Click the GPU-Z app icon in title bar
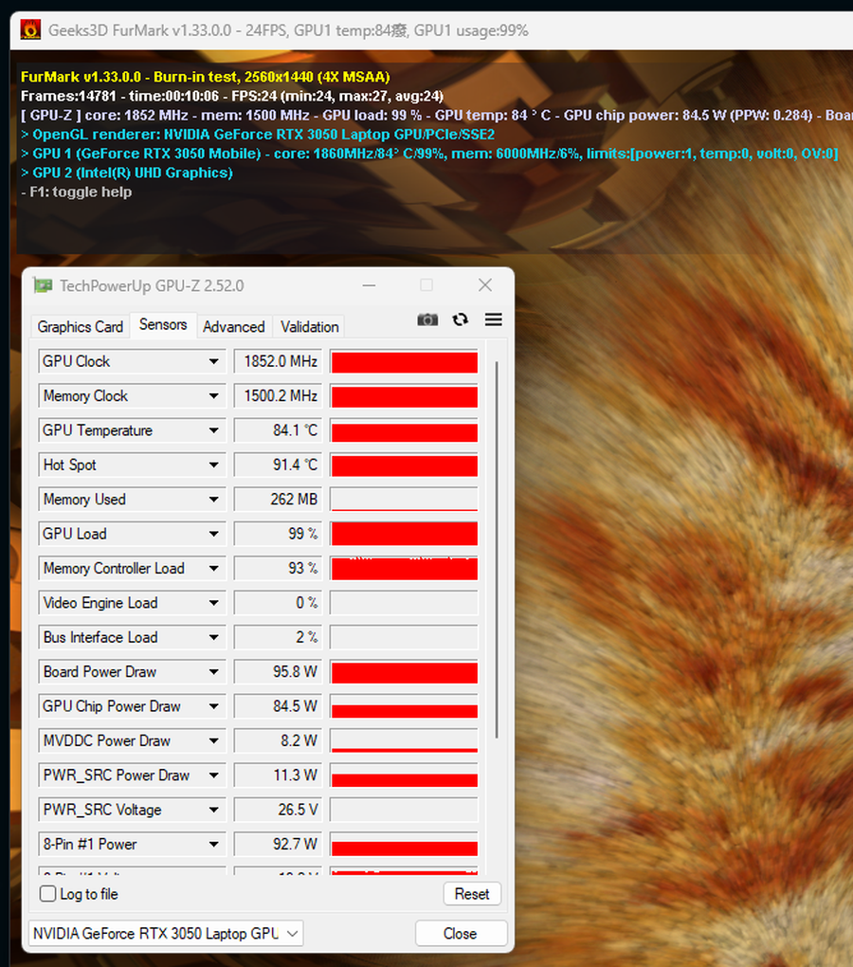This screenshot has width=853, height=967. click(43, 285)
